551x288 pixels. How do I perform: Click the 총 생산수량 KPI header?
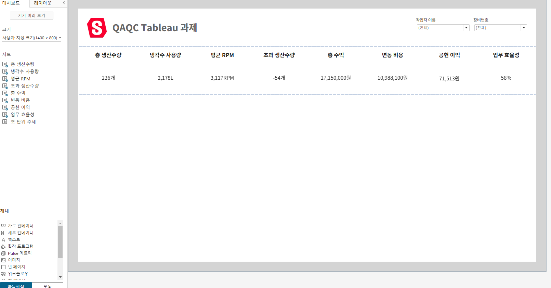pos(108,55)
